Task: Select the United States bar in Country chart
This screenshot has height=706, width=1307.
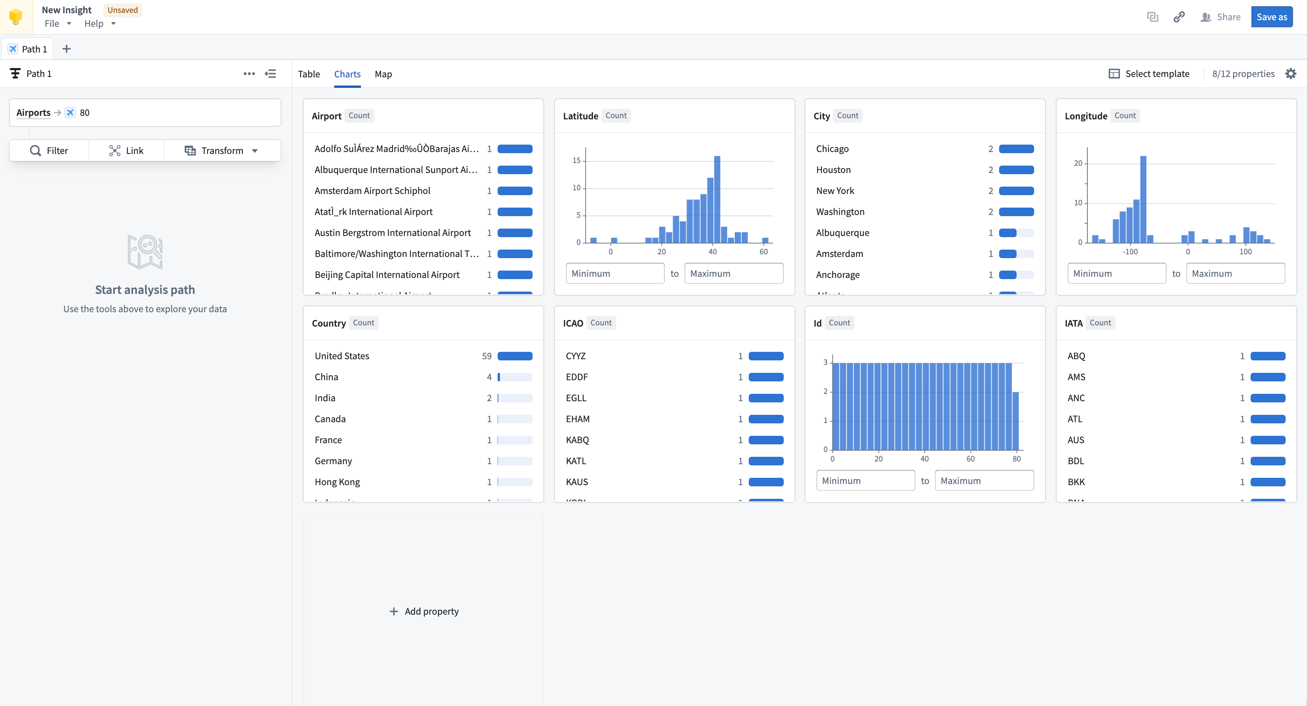Action: click(x=514, y=356)
